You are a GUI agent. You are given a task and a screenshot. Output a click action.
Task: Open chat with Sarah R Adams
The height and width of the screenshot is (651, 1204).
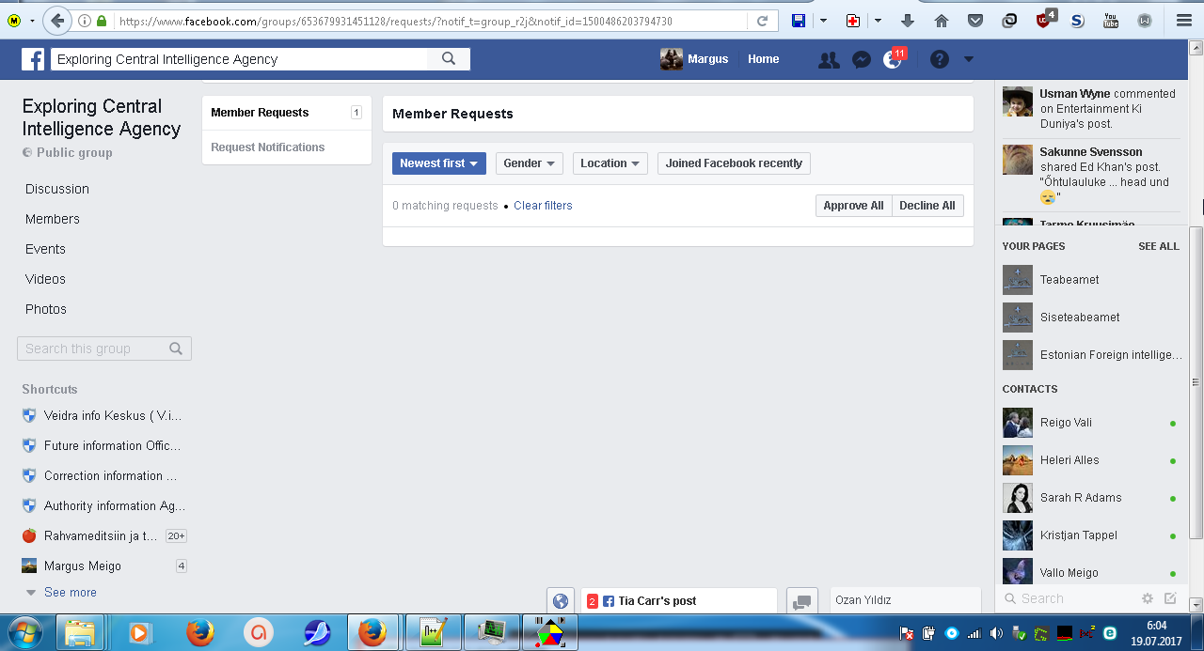pyautogui.click(x=1091, y=498)
